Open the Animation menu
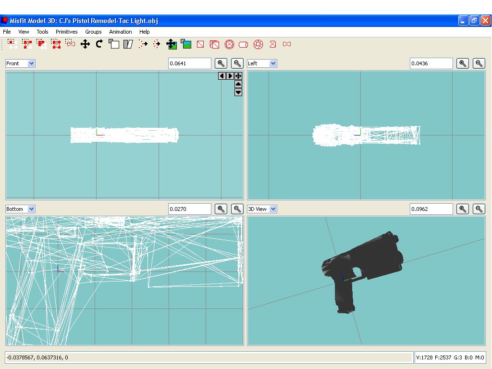The image size is (492, 369). coord(121,32)
